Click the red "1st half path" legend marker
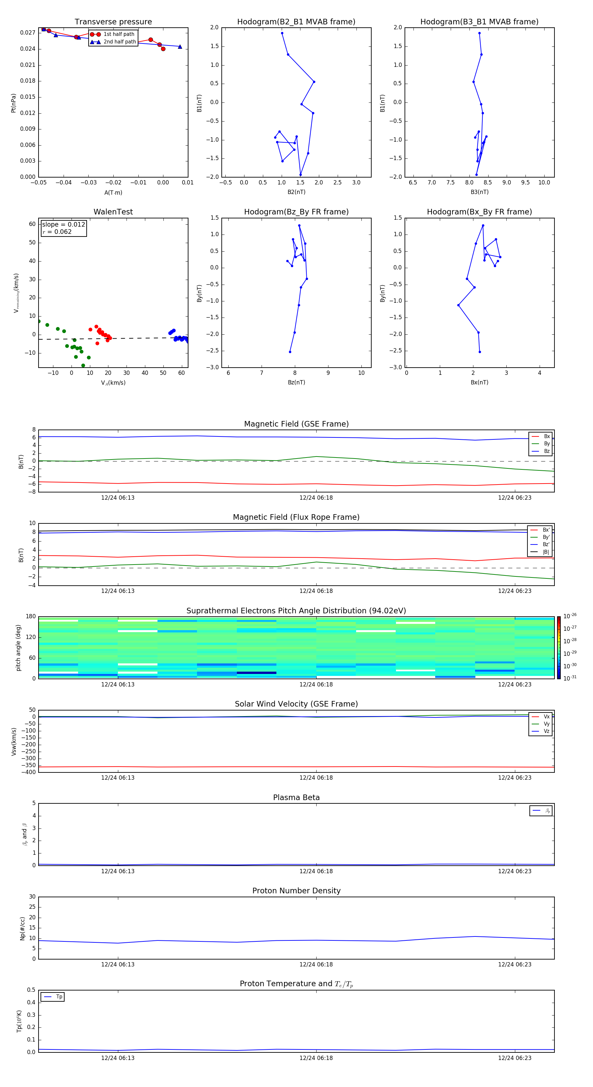This screenshot has width=593, height=1087. [96, 34]
